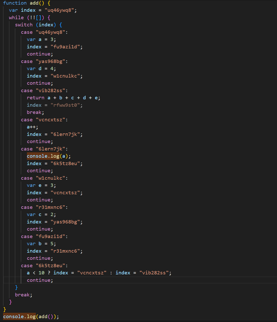Select the case "vcncxtsz": label
The height and width of the screenshot is (322, 277).
(44, 120)
